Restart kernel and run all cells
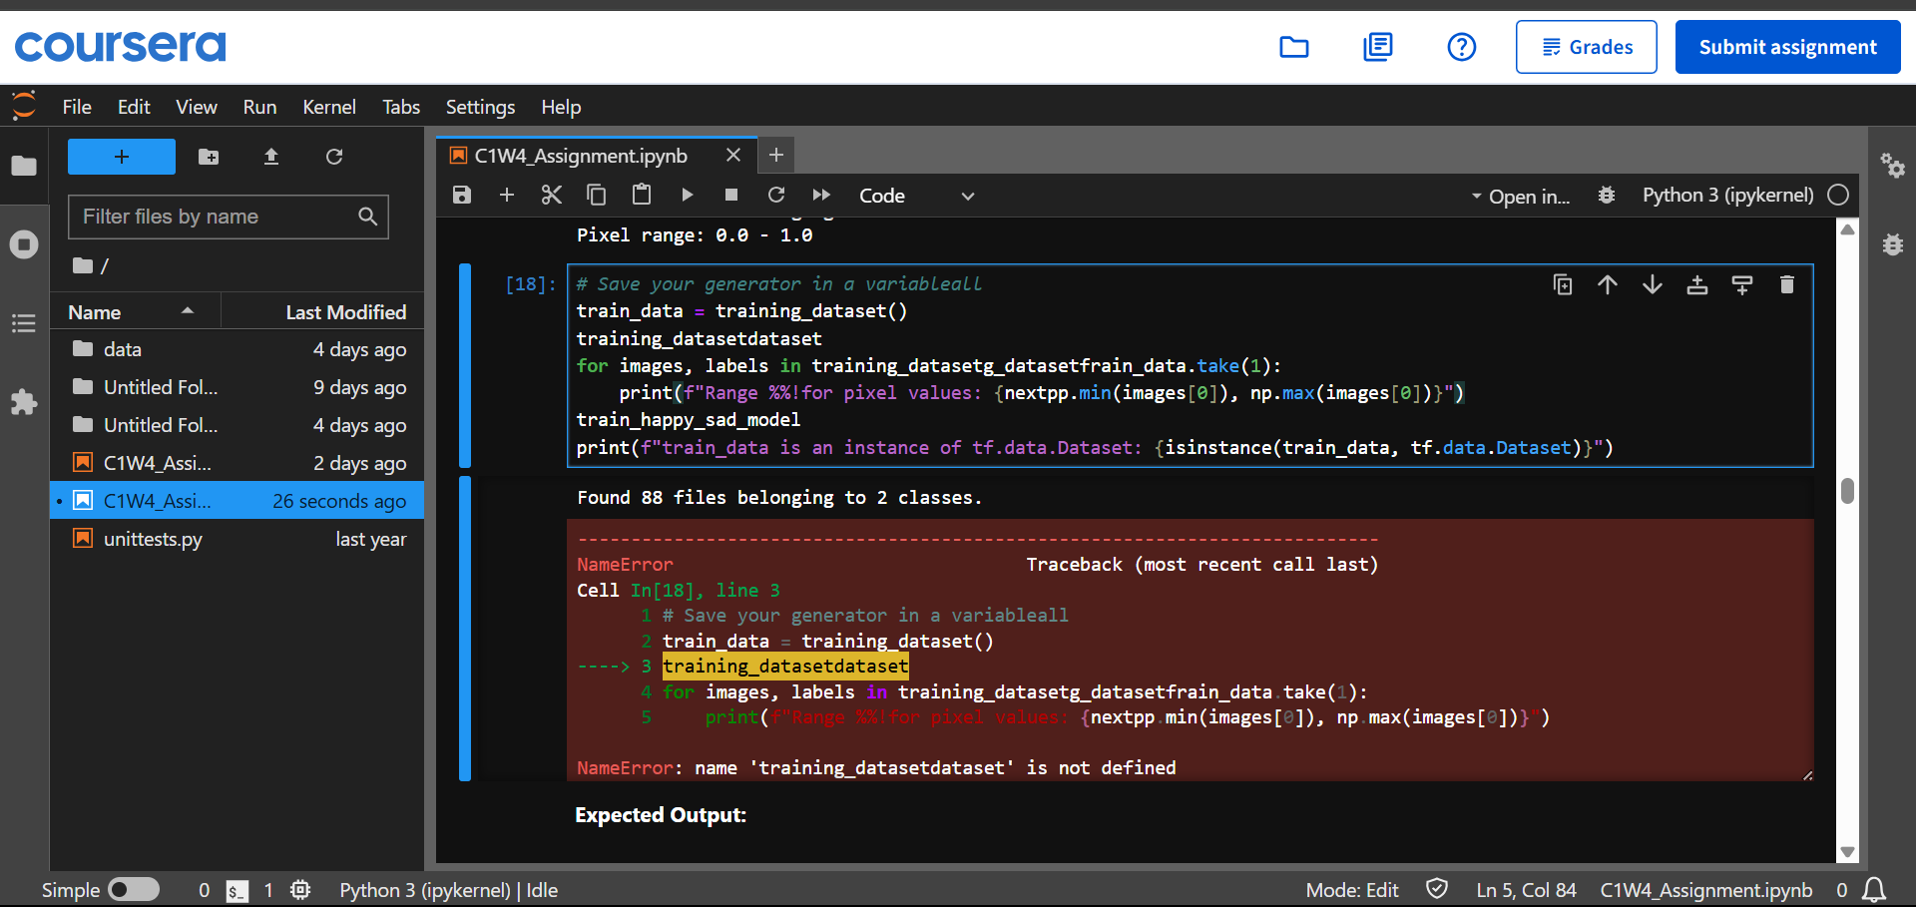The width and height of the screenshot is (1916, 907). click(x=821, y=196)
